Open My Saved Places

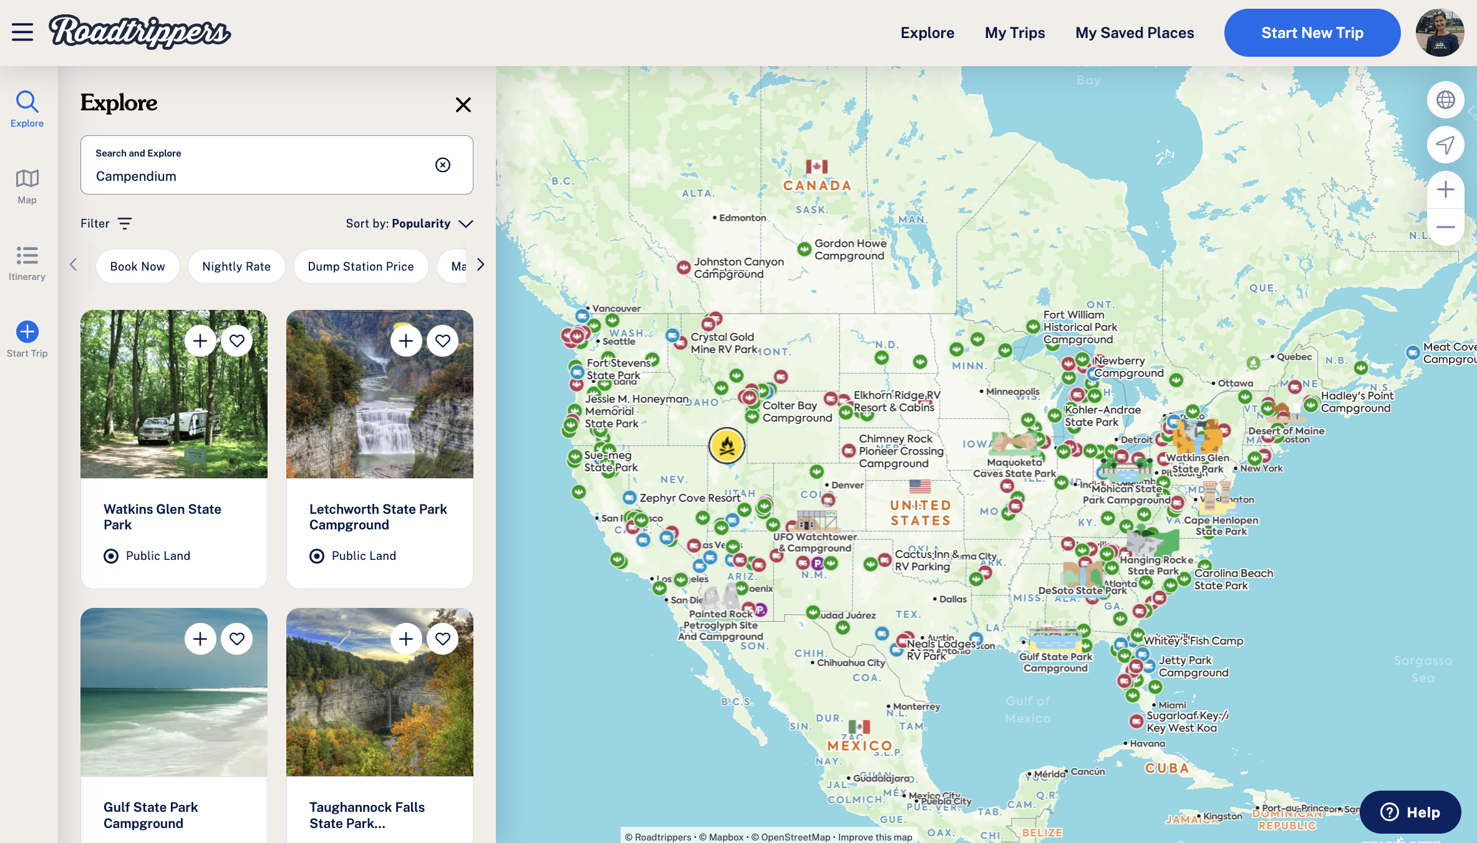tap(1135, 32)
